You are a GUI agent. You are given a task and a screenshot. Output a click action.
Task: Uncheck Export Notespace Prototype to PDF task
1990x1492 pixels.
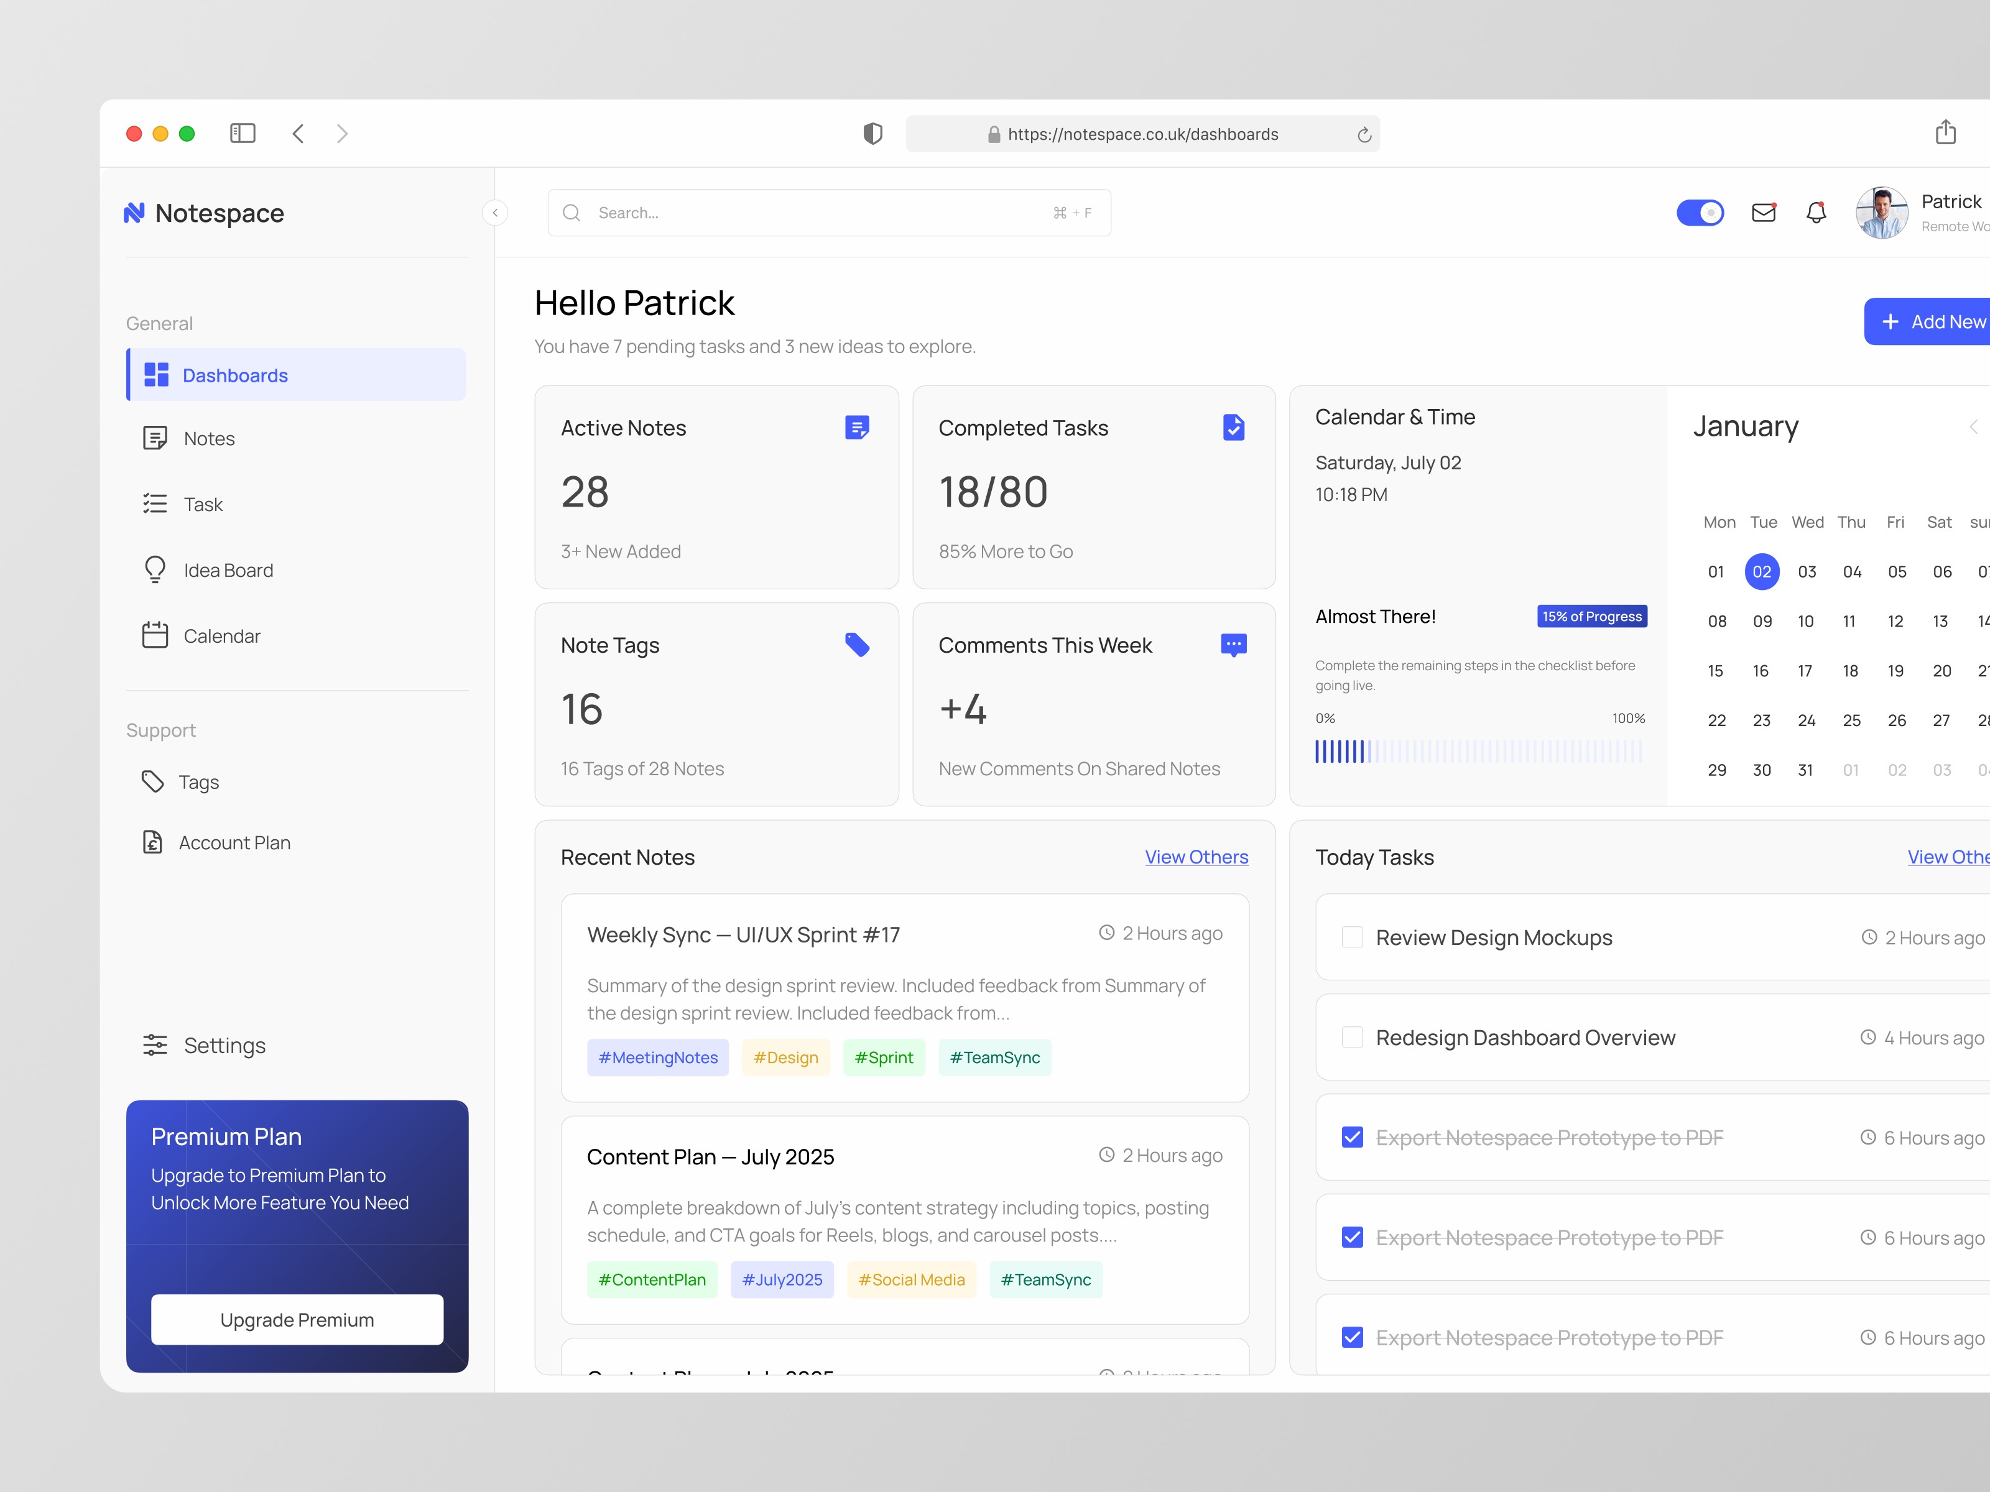[1351, 1137]
